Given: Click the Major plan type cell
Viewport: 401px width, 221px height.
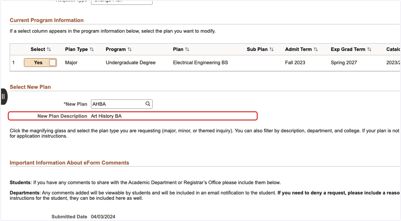Looking at the screenshot, I should 71,62.
